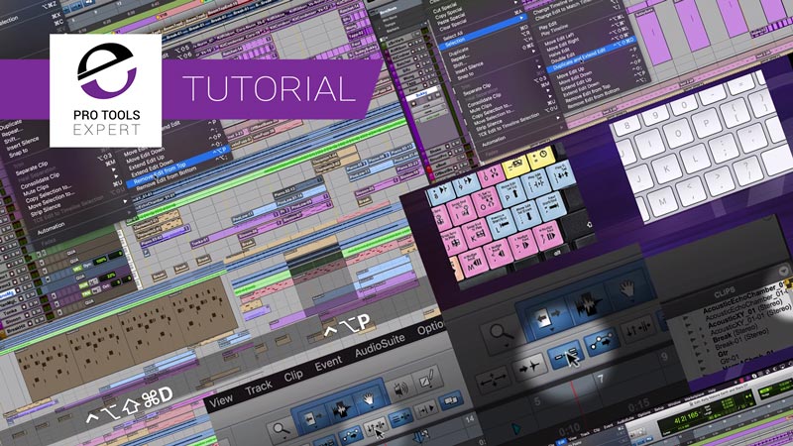Click the arrow-and-cross button in the spotlighted toolbar

529,368
